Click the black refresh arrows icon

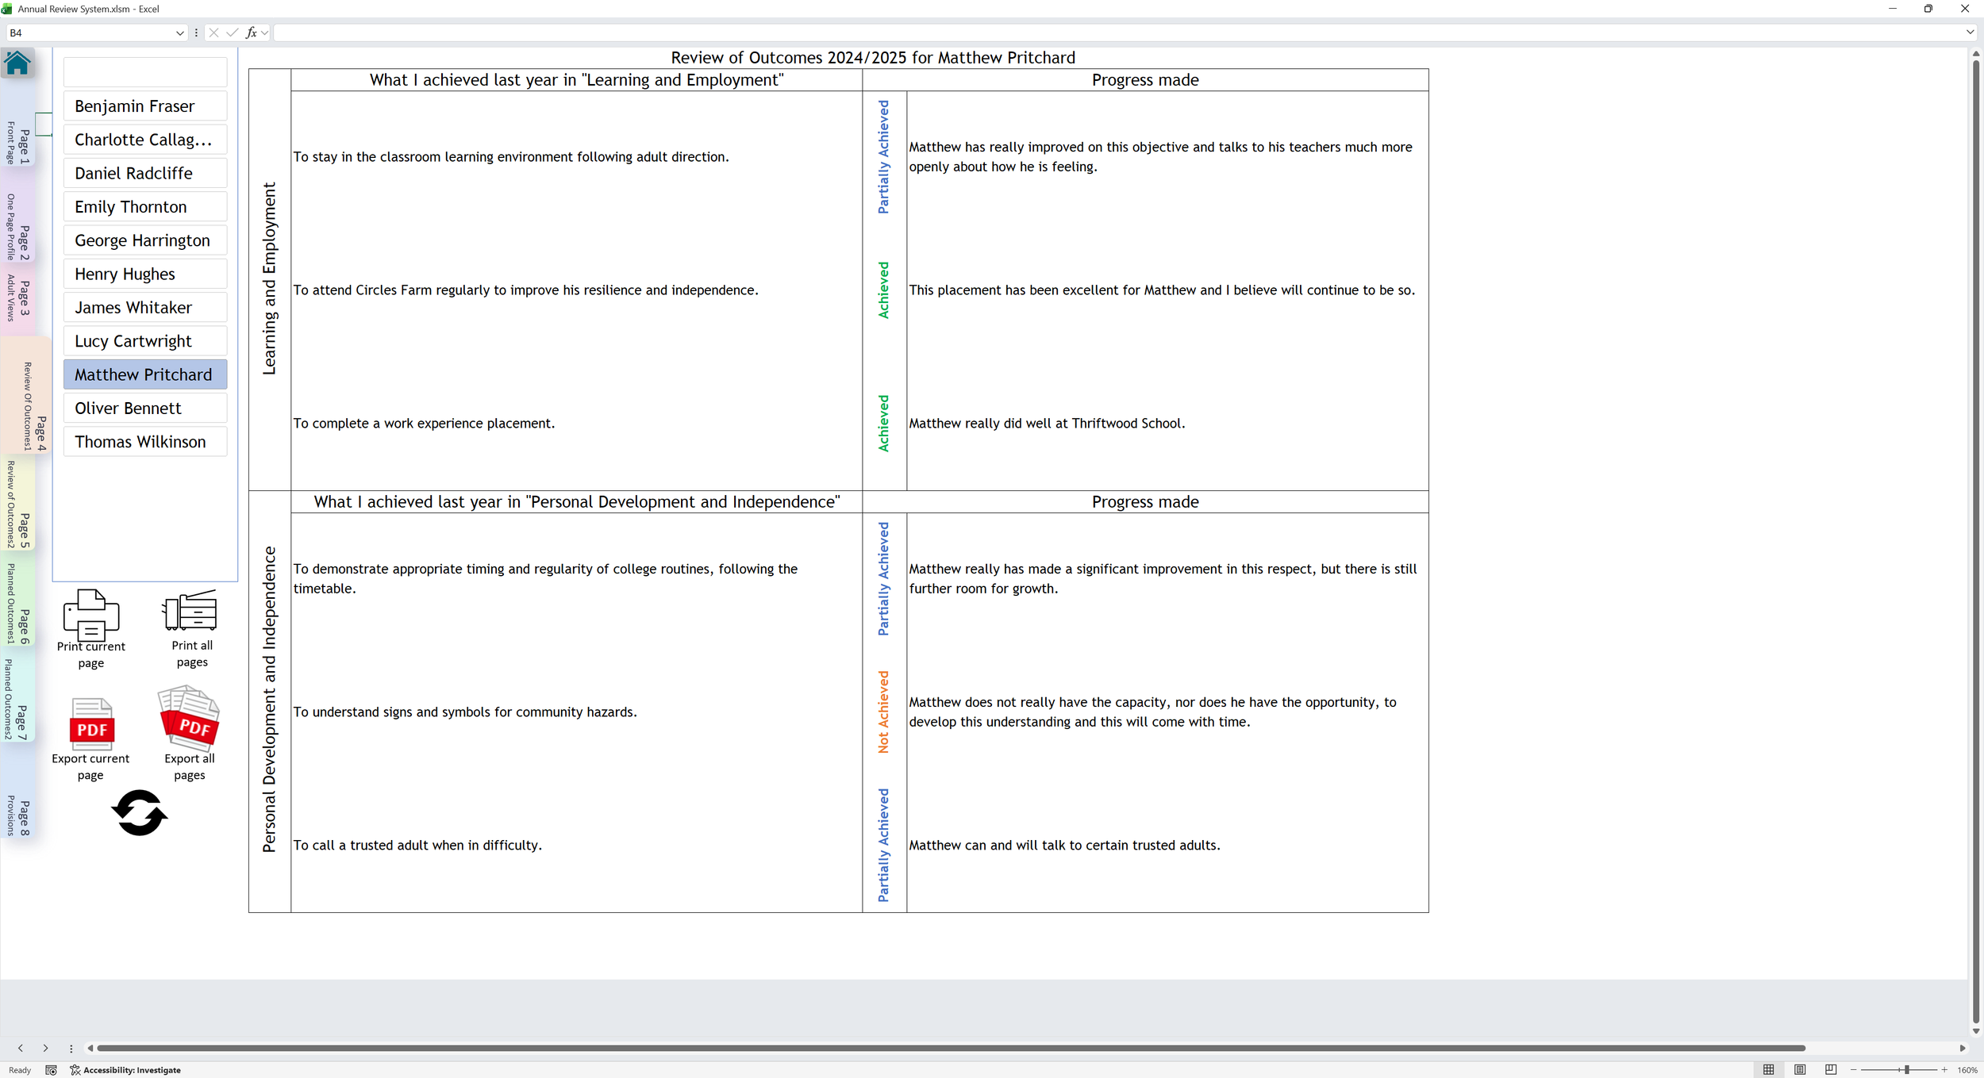[140, 812]
